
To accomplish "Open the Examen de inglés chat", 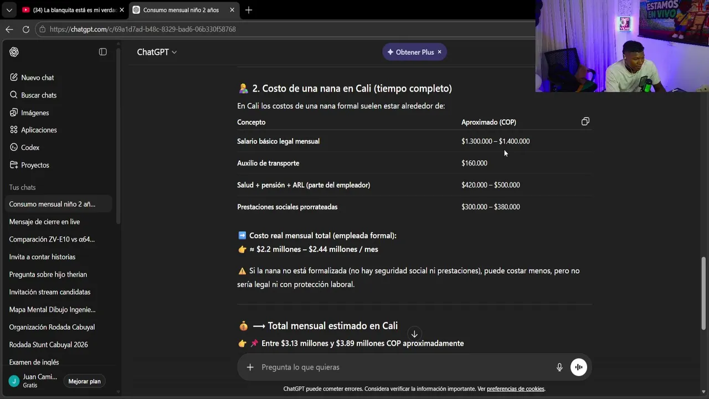I will 34,362.
